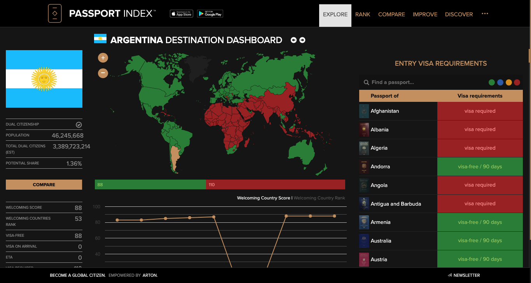This screenshot has height=283, width=531.
Task: Sort by Visa requirements column header
Action: click(480, 96)
